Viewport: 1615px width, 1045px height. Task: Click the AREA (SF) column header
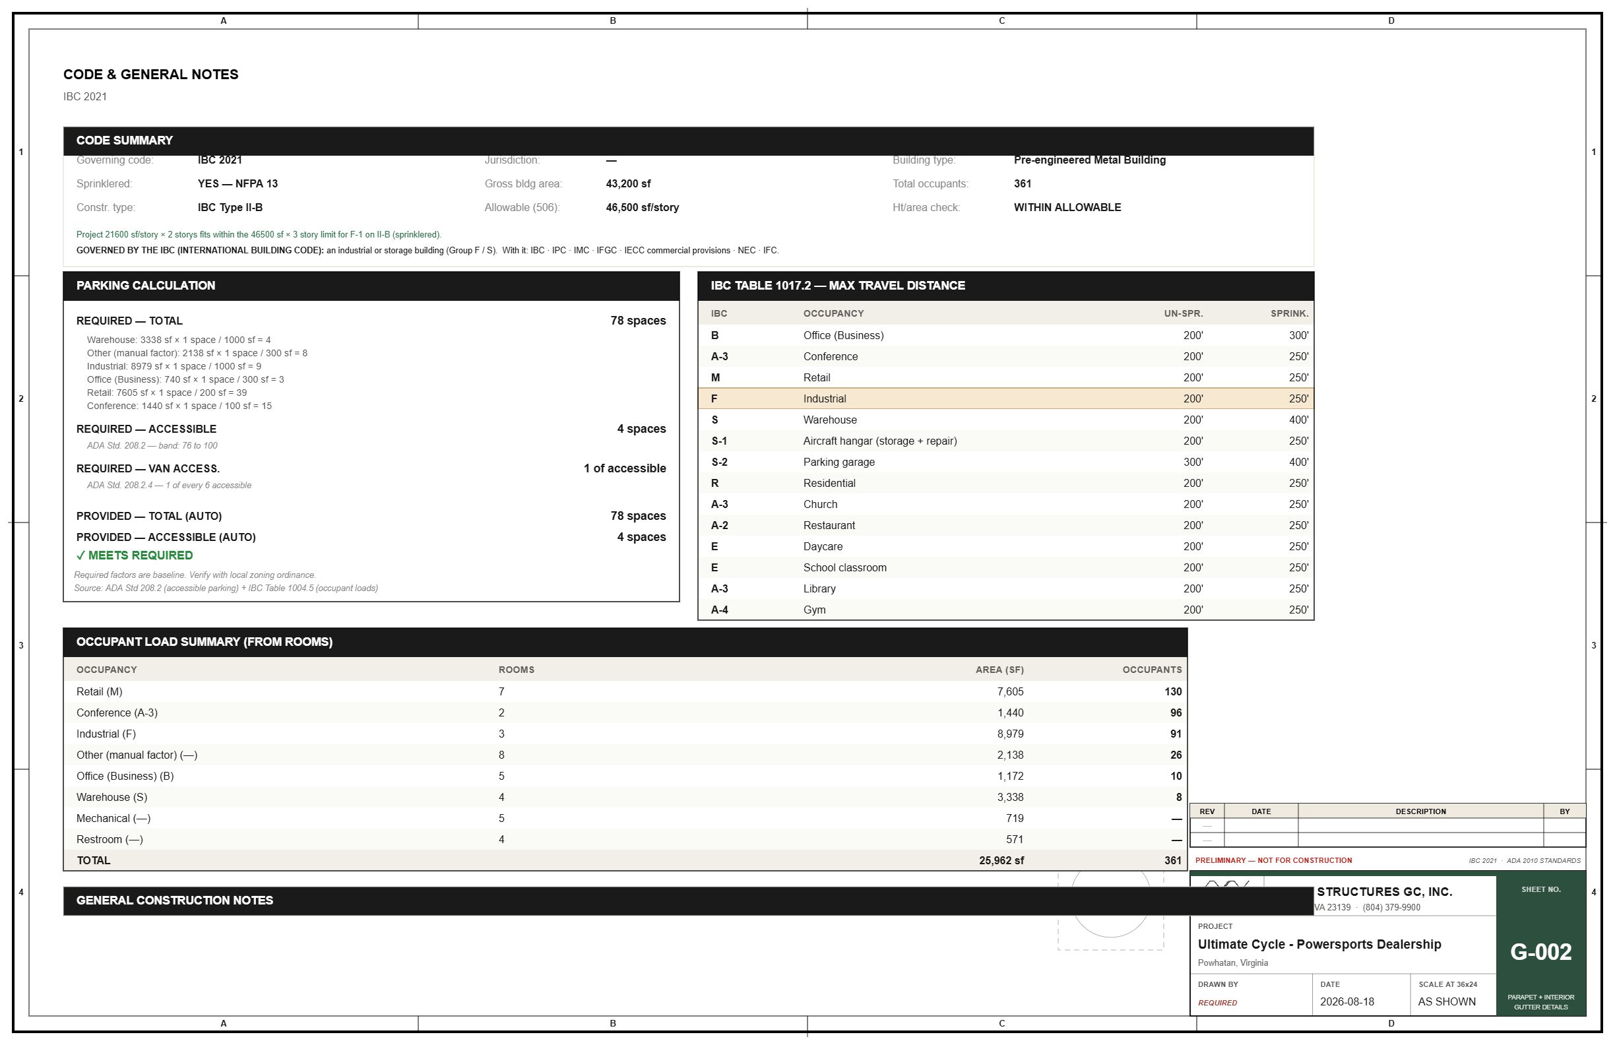(999, 670)
